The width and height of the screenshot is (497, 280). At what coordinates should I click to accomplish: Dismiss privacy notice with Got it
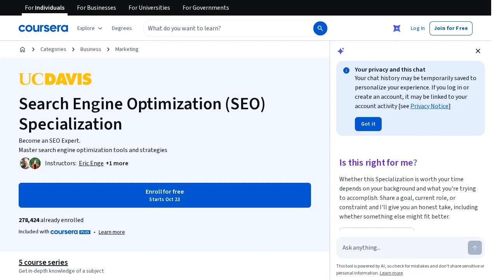coord(368,124)
